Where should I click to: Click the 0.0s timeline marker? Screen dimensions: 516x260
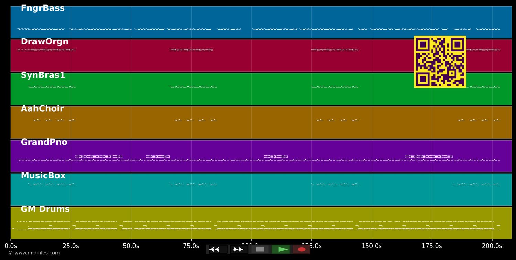(x=11, y=246)
